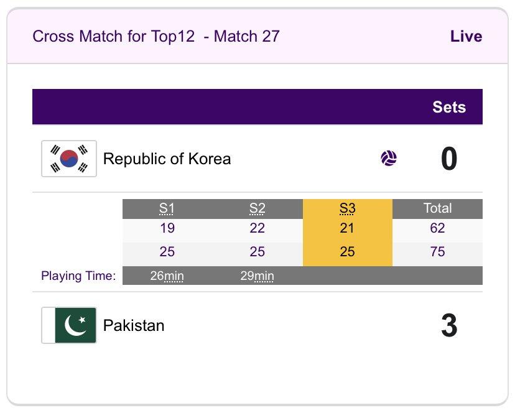Click Korea's total points 62
The height and width of the screenshot is (418, 515).
tap(437, 228)
